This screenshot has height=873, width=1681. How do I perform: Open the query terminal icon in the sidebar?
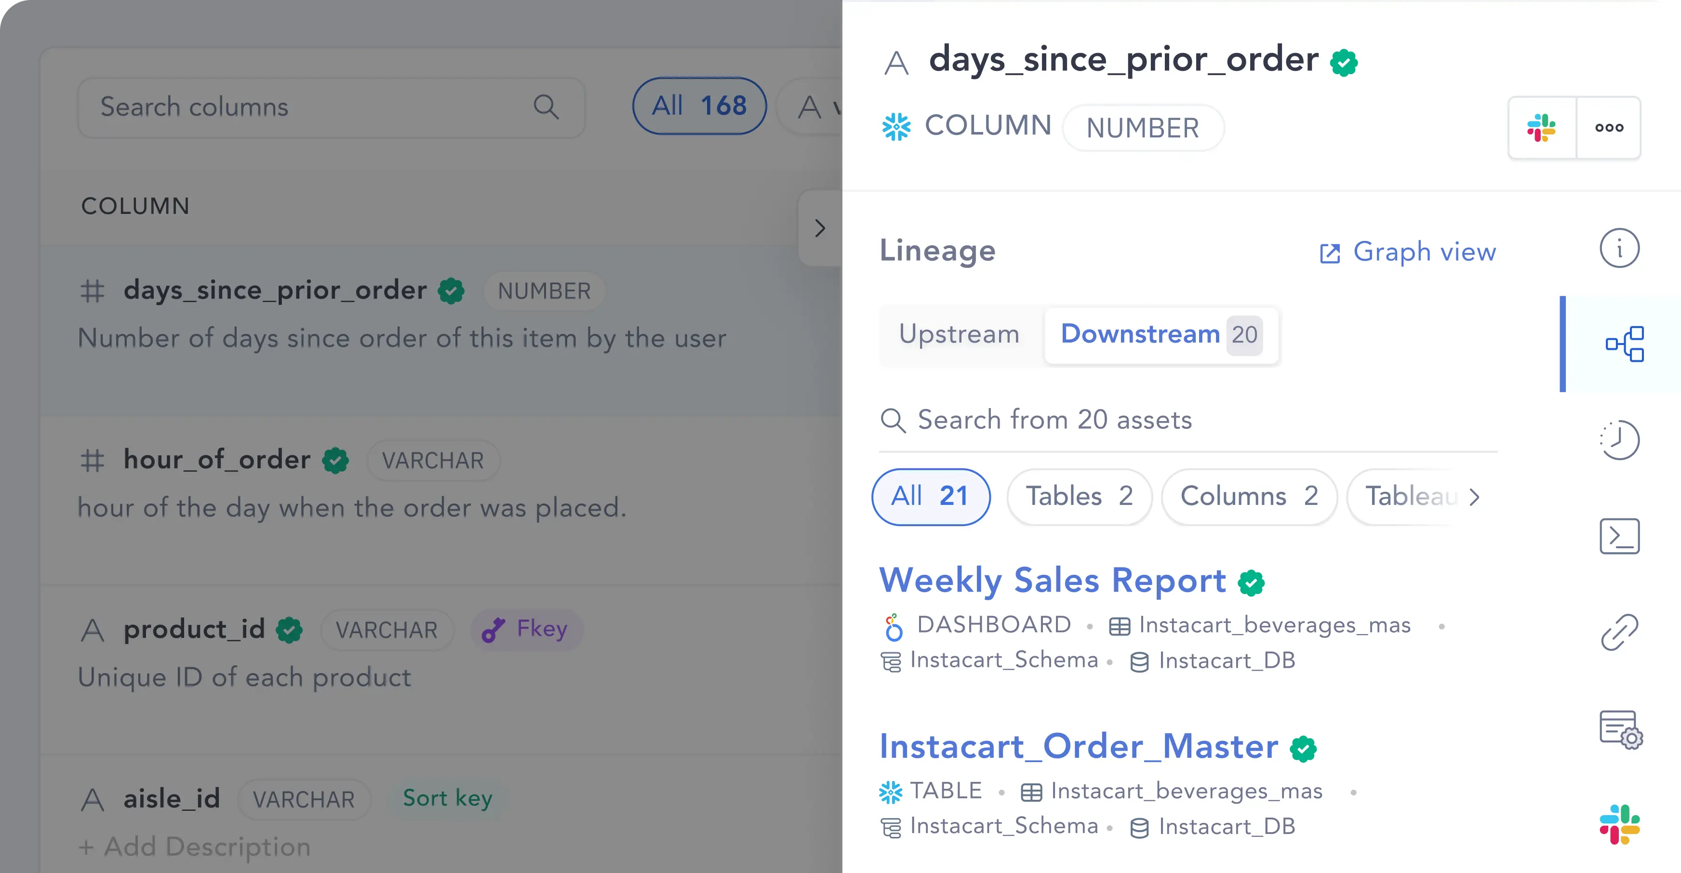[1619, 536]
